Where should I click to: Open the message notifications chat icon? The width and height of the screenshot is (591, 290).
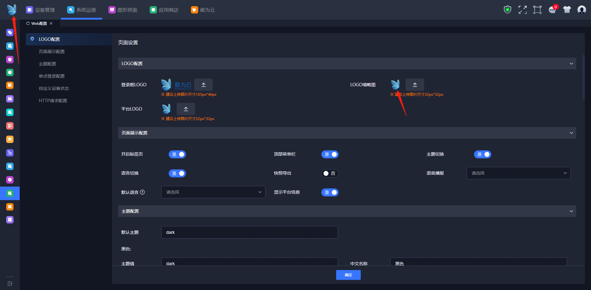pyautogui.click(x=552, y=10)
